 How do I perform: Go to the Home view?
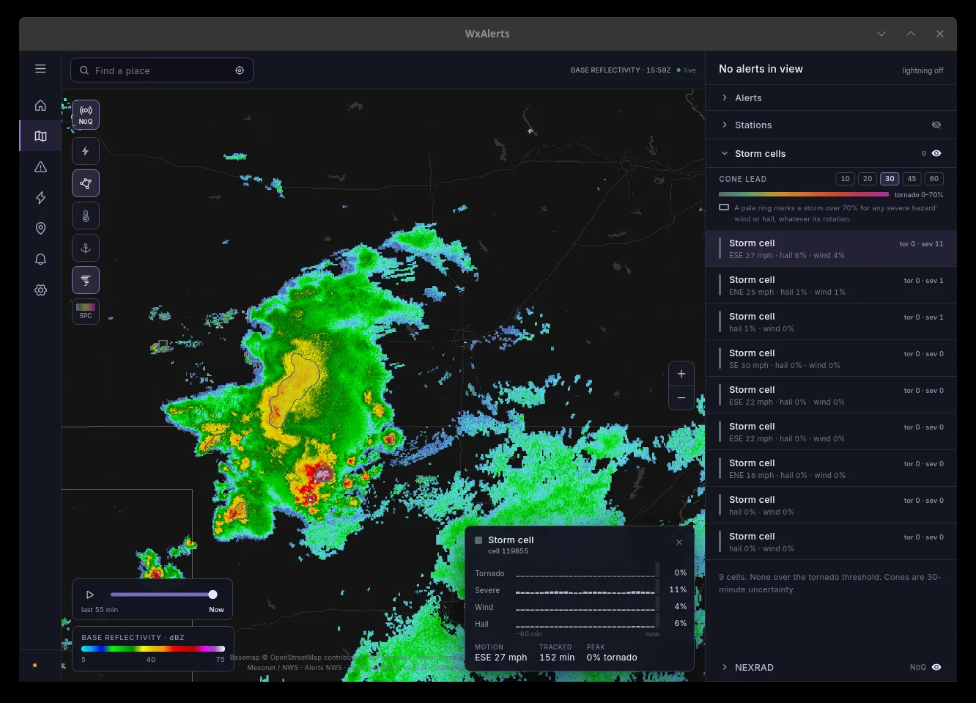(x=40, y=105)
